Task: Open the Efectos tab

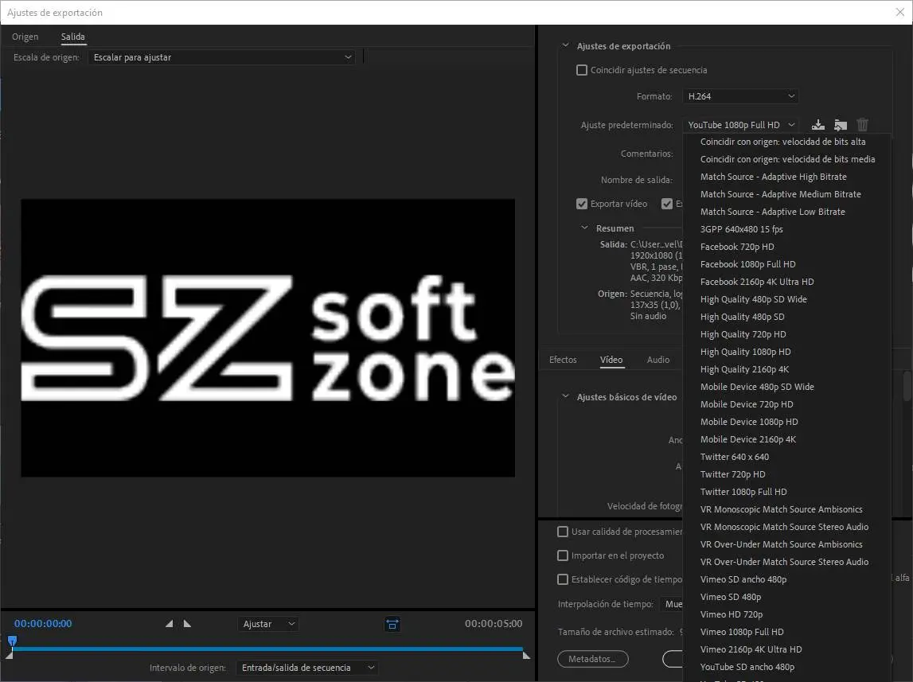Action: coord(563,360)
